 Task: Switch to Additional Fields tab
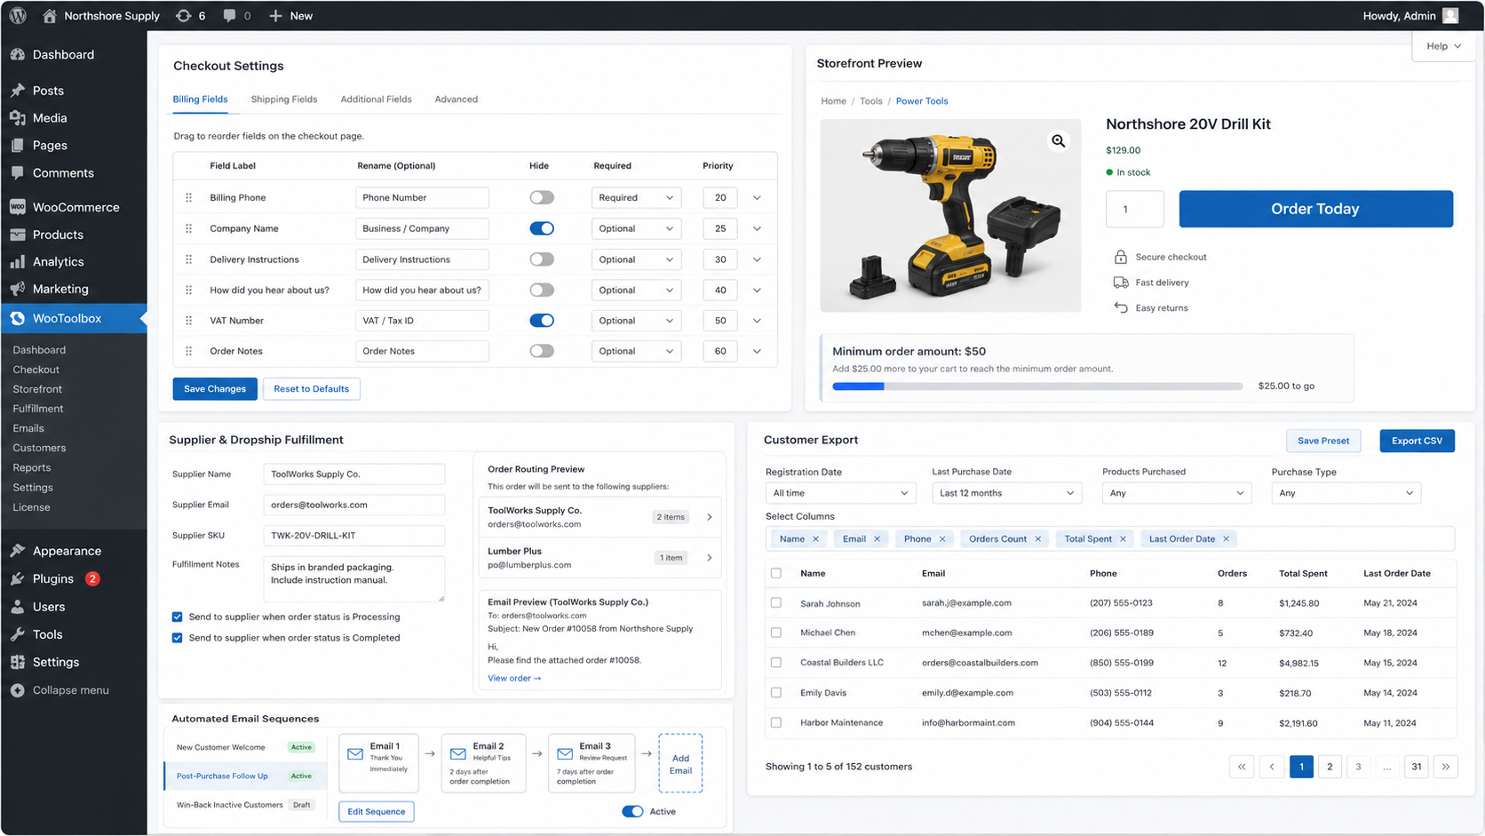pyautogui.click(x=376, y=100)
